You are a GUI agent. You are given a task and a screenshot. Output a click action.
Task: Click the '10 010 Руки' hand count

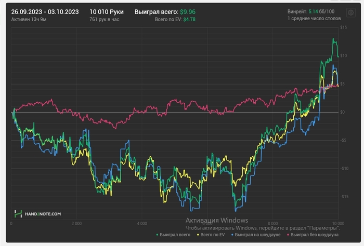(107, 12)
